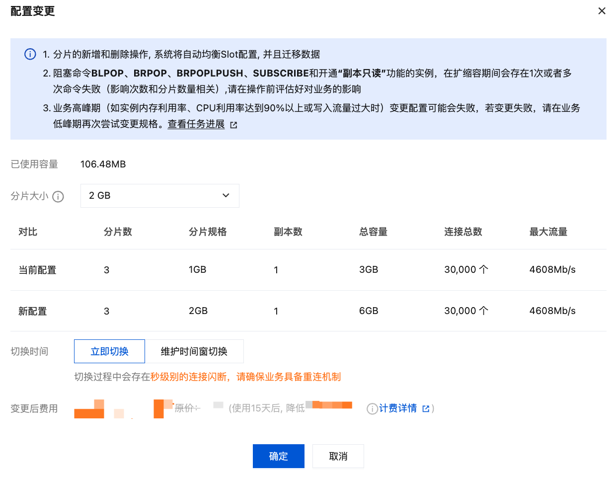Click the 当前配置 row label
Image resolution: width=611 pixels, height=480 pixels.
tap(37, 270)
